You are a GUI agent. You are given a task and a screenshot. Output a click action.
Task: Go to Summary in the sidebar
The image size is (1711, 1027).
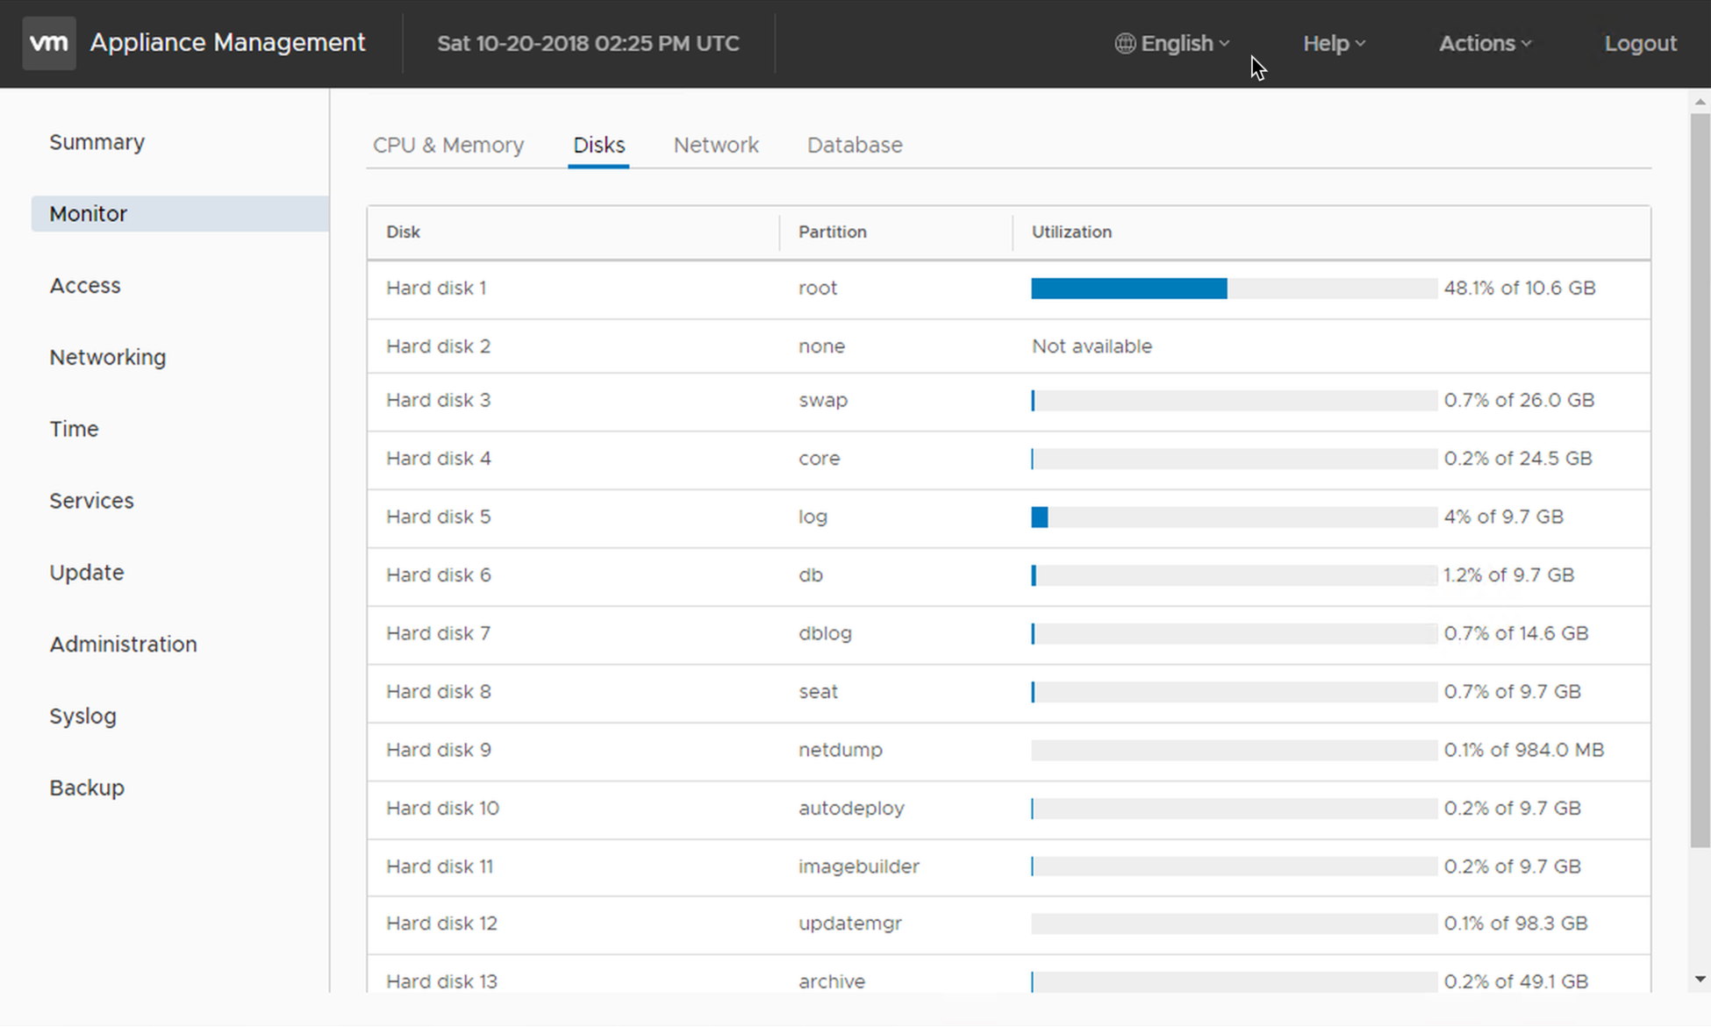point(97,142)
